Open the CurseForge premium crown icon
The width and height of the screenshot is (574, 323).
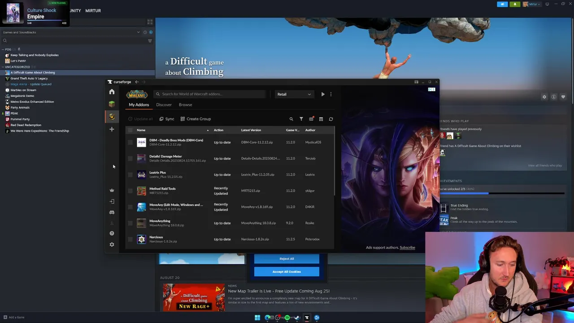pyautogui.click(x=112, y=190)
